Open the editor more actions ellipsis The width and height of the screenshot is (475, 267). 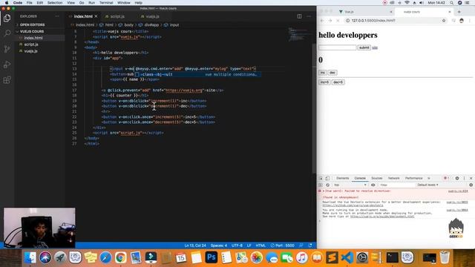coord(309,16)
